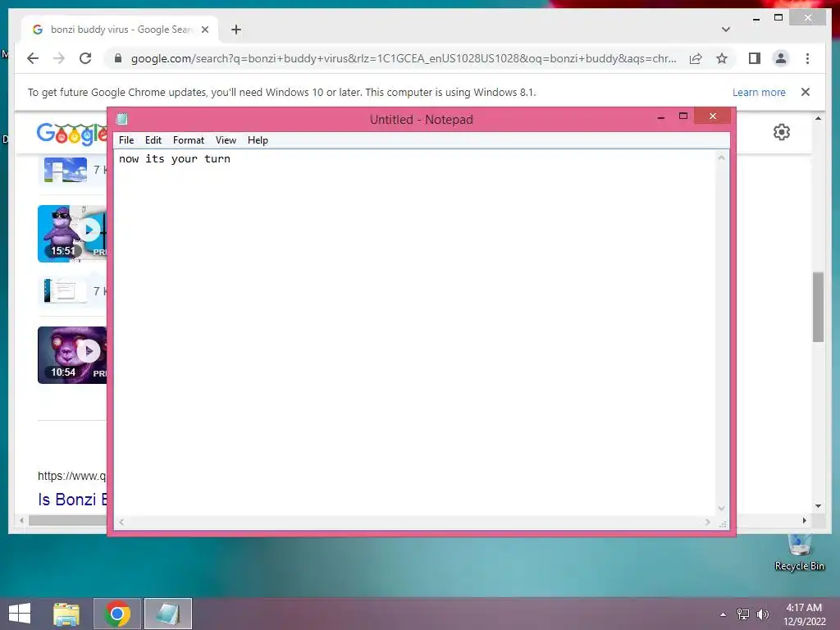Click the Chrome vertical scrollbar thumb
Screen dimensions: 840x630
(x=818, y=307)
